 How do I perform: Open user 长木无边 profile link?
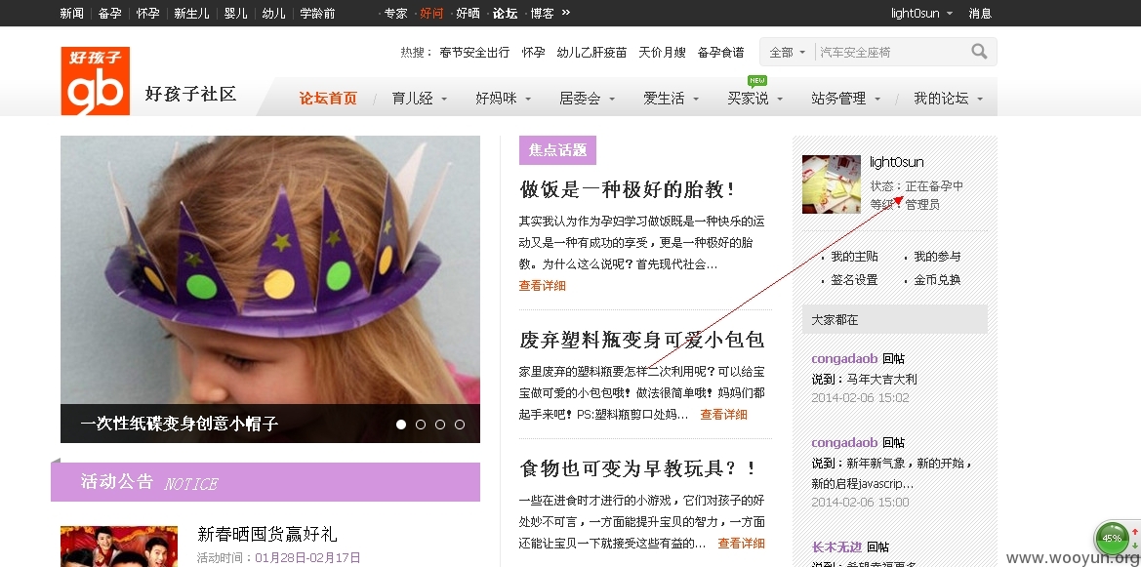(x=836, y=547)
